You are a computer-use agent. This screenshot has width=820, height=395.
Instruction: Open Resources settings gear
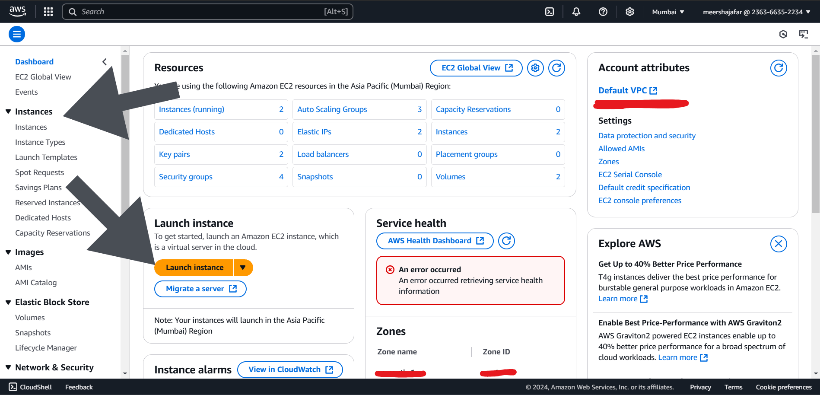coord(535,68)
